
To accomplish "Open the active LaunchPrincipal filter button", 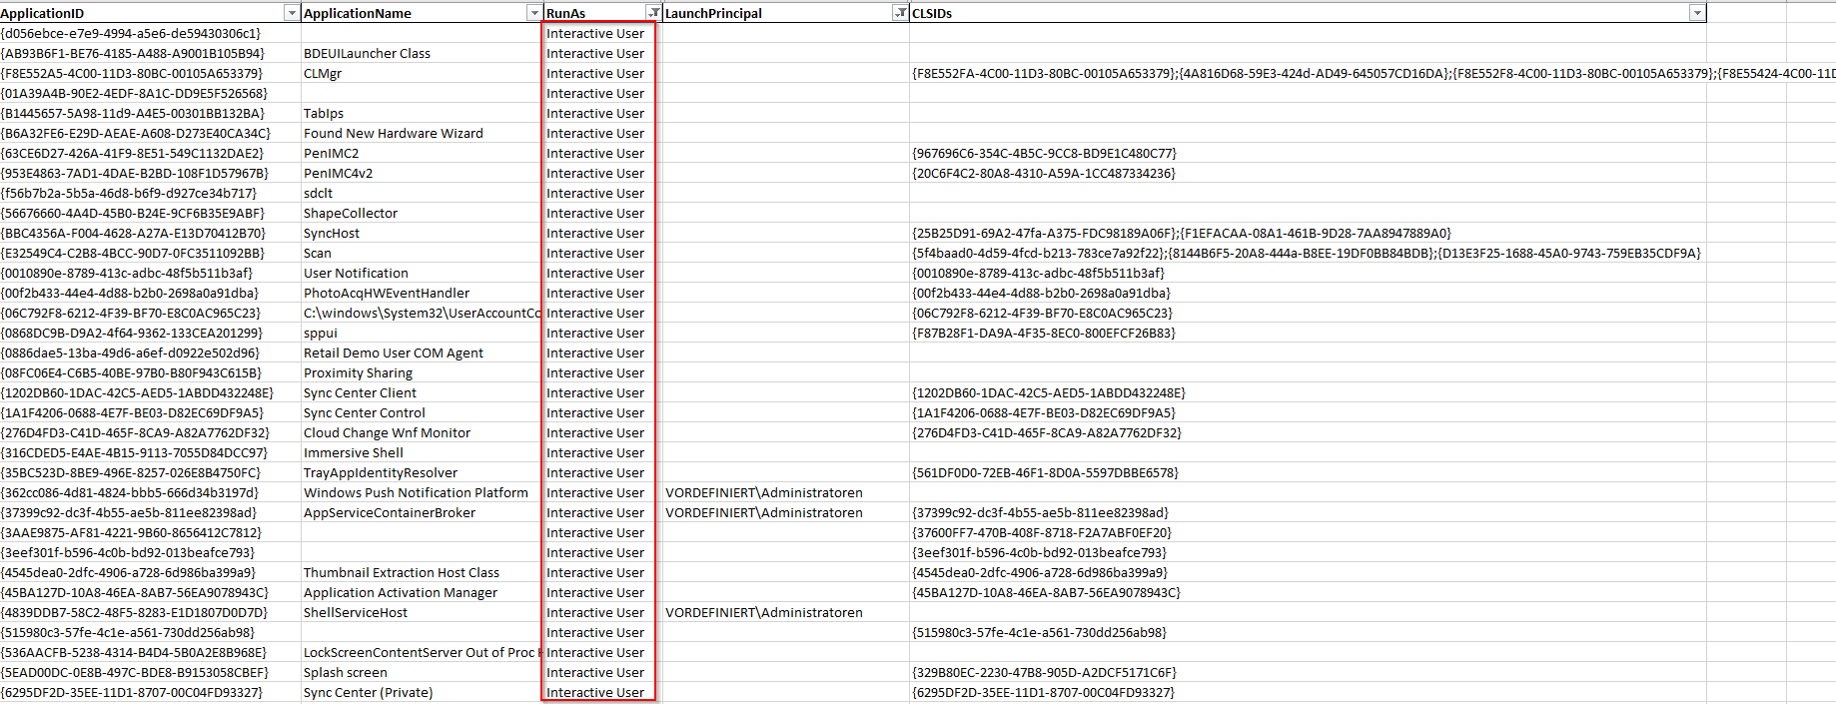I will pyautogui.click(x=900, y=13).
